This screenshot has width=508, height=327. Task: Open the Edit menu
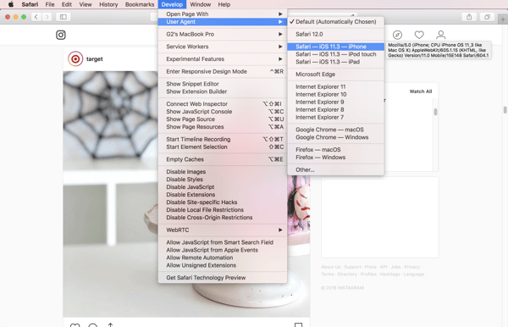pos(66,4)
